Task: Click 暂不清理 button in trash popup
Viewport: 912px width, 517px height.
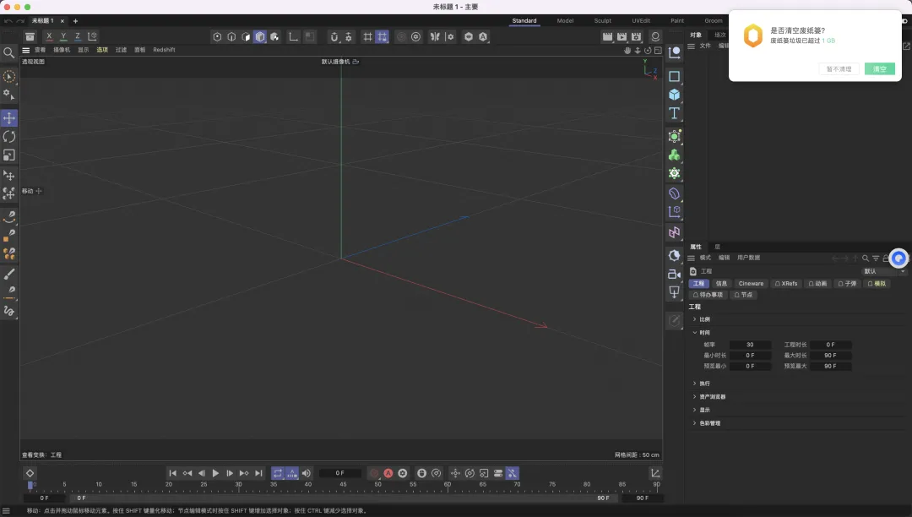Action: click(839, 69)
